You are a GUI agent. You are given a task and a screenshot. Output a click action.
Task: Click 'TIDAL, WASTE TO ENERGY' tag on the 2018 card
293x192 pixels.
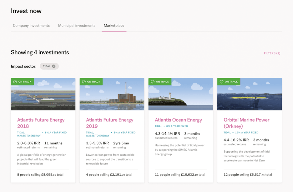[29, 134]
